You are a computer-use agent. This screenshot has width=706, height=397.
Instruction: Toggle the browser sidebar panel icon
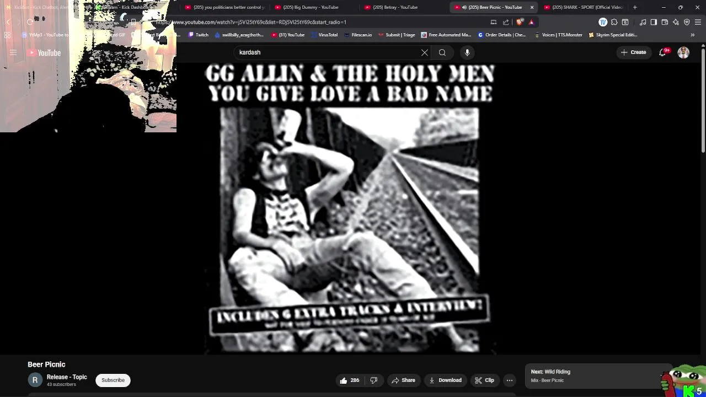[654, 22]
